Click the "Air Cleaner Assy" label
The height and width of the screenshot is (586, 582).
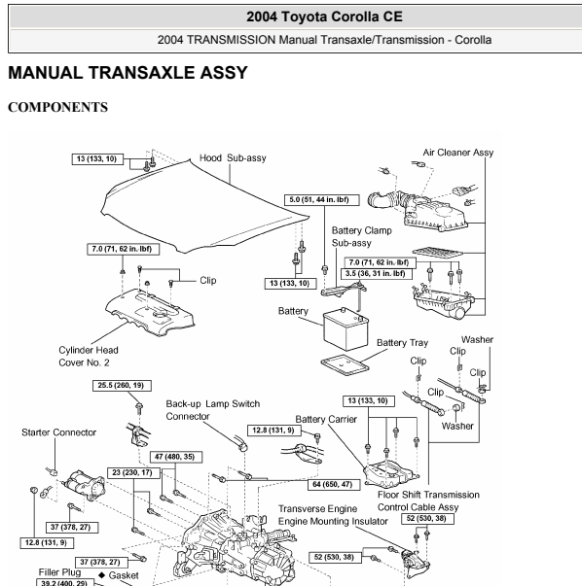click(x=458, y=153)
